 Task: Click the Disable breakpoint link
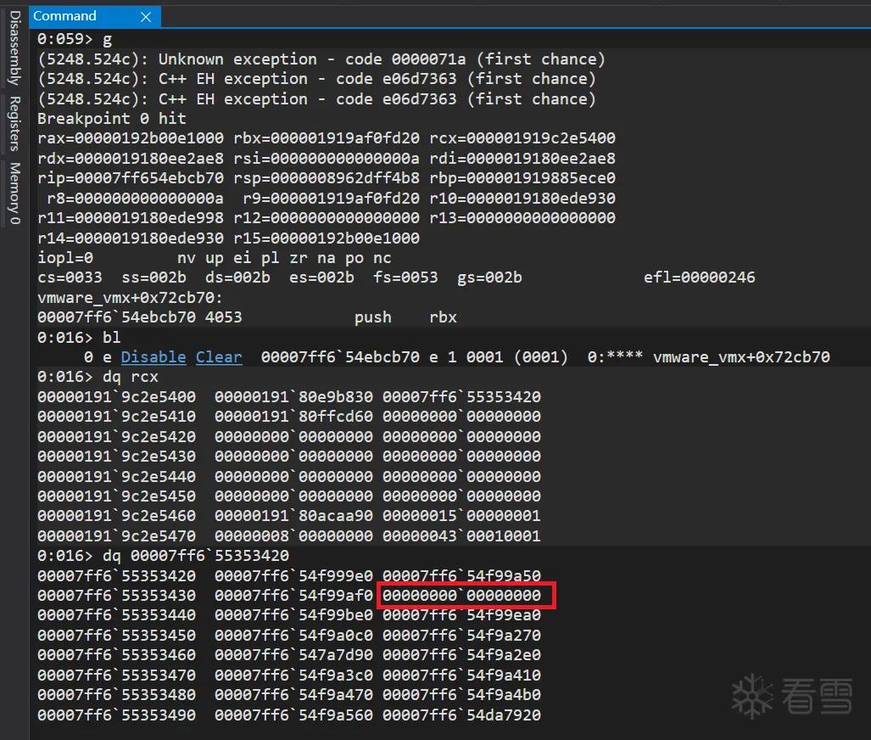click(x=154, y=357)
